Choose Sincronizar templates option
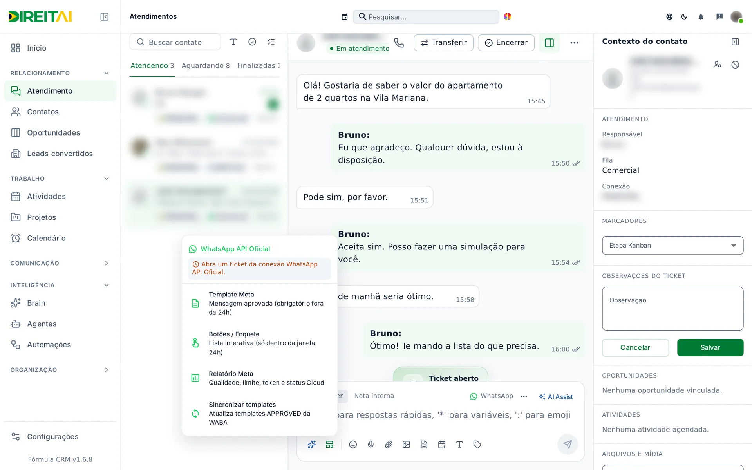Screen dimensions: 752x470 [259, 414]
